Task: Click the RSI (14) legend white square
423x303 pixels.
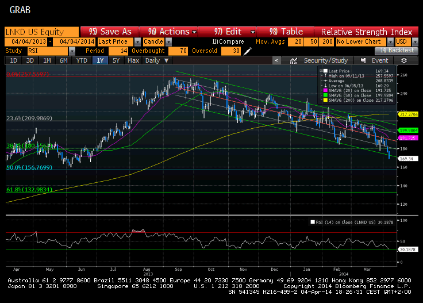Action: pyautogui.click(x=313, y=222)
